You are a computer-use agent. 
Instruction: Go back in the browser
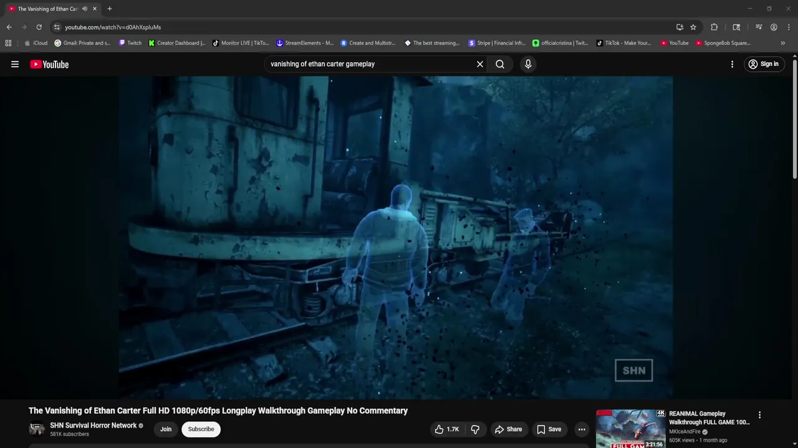tap(9, 27)
